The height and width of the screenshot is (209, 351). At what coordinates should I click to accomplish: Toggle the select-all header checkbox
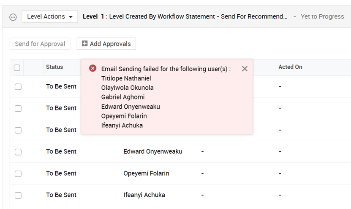pos(17,67)
